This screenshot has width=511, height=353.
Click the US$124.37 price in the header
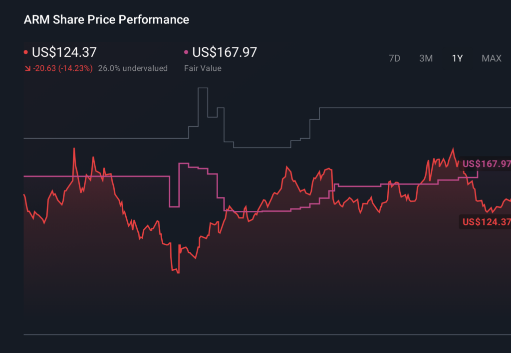click(x=64, y=52)
